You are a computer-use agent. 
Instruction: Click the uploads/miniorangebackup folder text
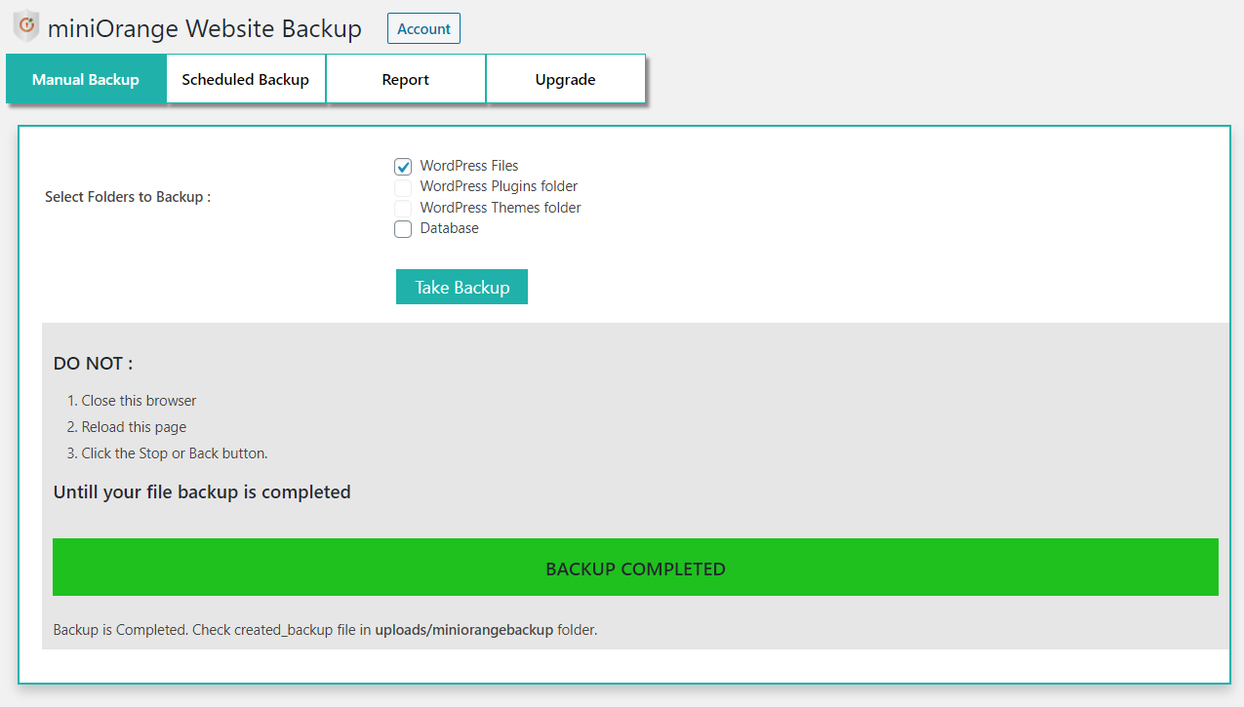pyautogui.click(x=464, y=630)
